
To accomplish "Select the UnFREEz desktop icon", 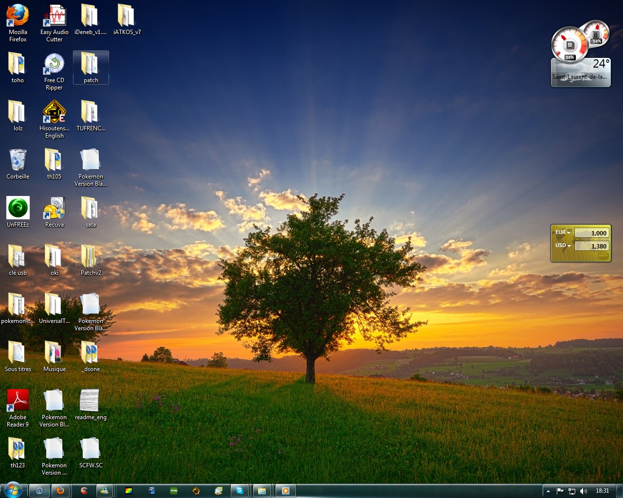I will [x=18, y=210].
